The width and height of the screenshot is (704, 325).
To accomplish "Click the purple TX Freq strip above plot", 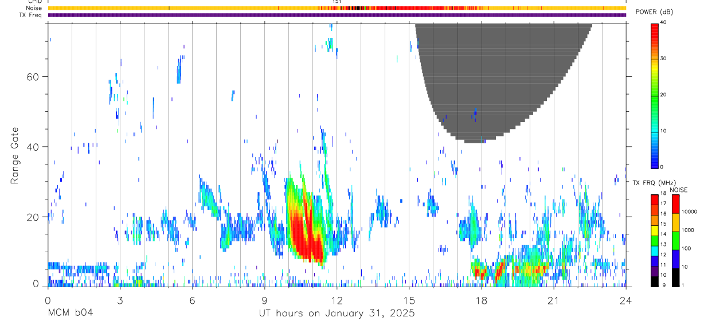I will point(337,15).
